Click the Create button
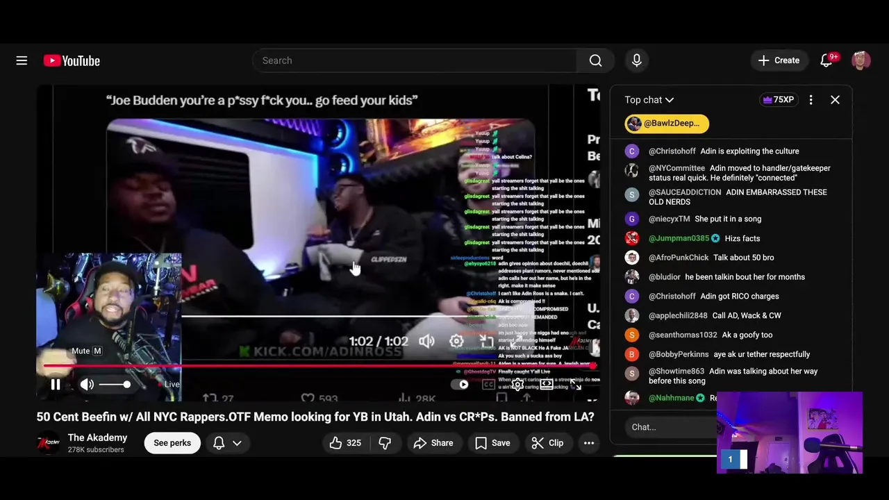The height and width of the screenshot is (500, 889). click(x=779, y=60)
